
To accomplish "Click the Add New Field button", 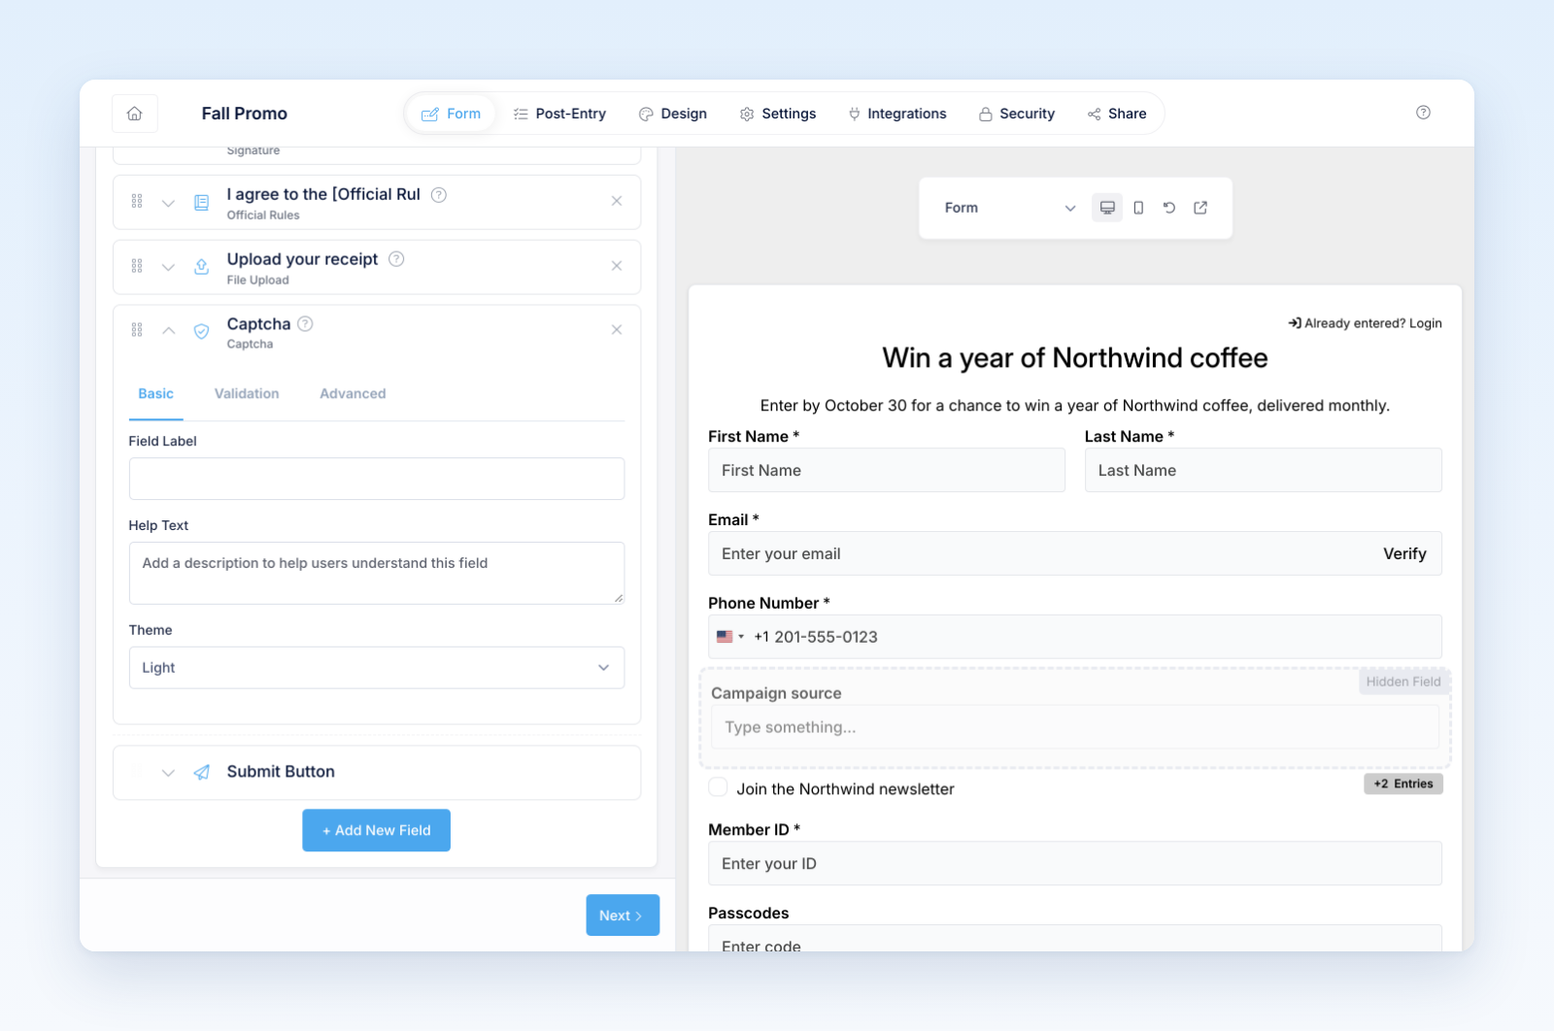I will (x=376, y=830).
